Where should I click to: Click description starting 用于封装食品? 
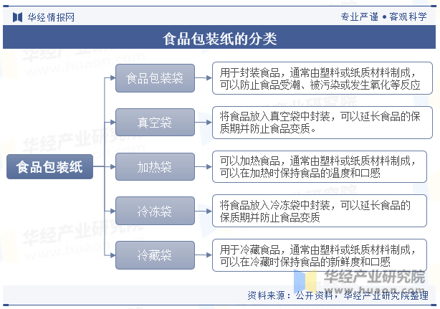coord(322,78)
